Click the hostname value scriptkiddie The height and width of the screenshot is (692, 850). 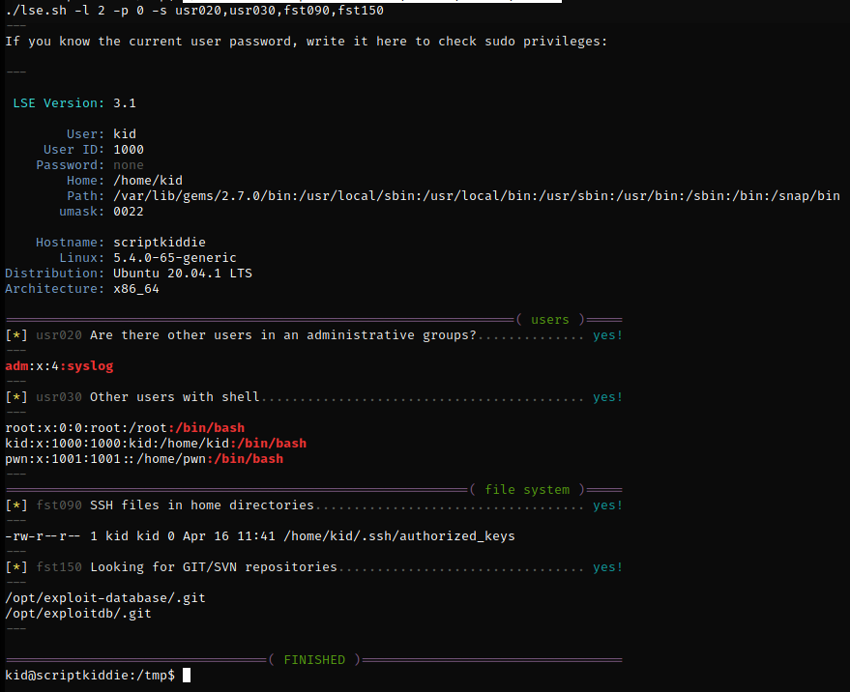160,243
